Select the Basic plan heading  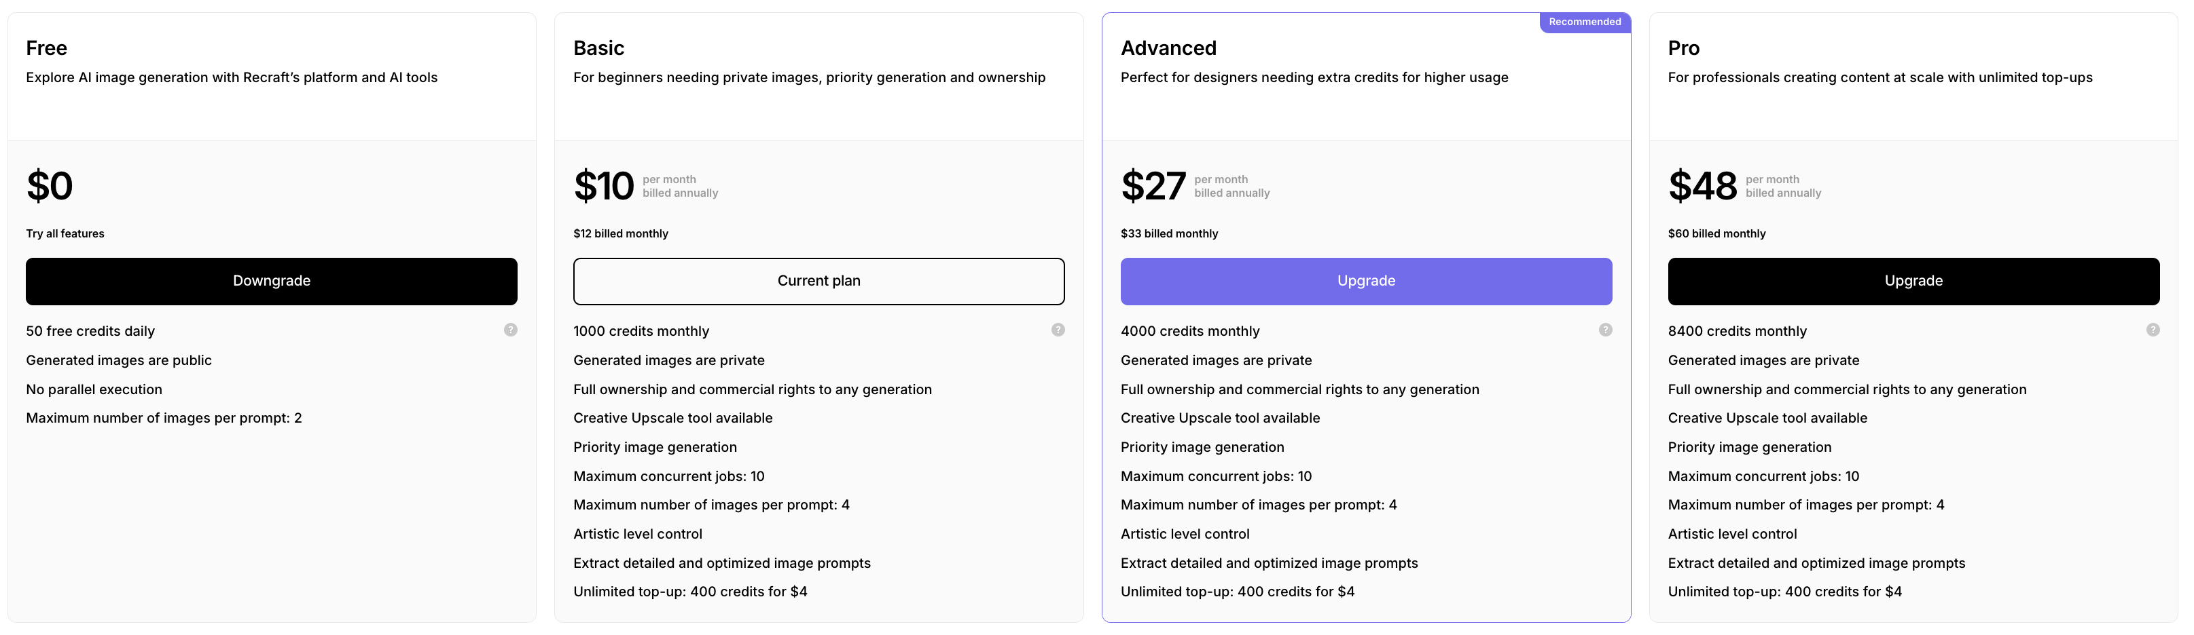point(598,49)
